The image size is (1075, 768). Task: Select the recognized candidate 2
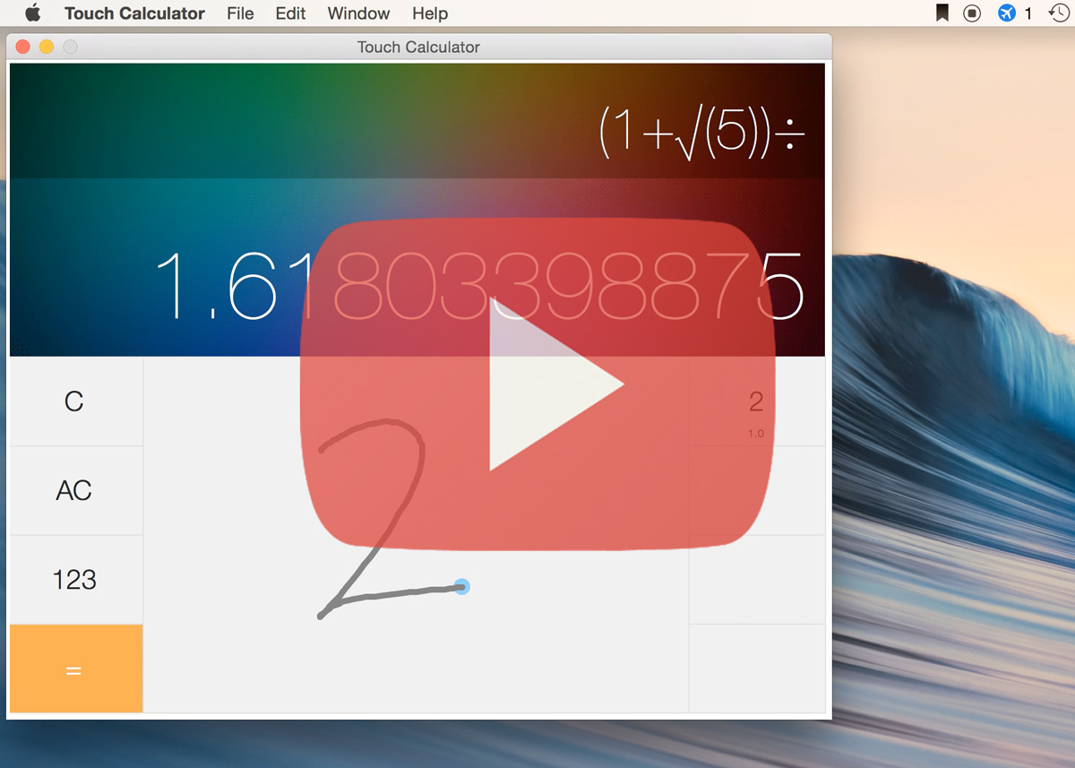[x=756, y=401]
